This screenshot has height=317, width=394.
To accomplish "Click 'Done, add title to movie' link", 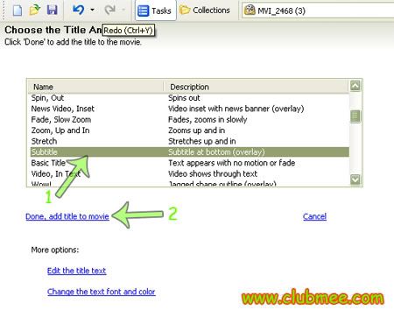I will (x=67, y=216).
